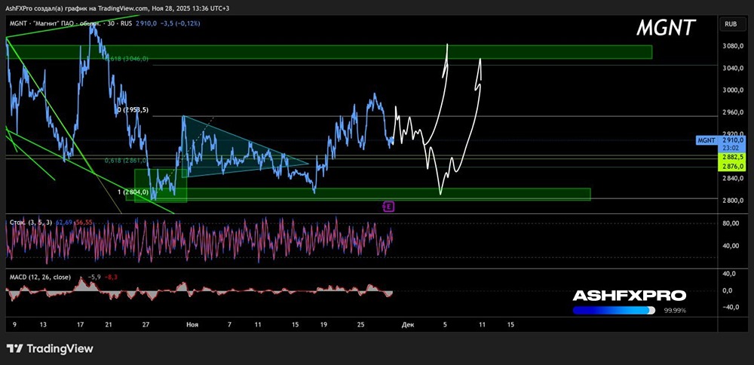Click the 2 800,0 price scale label
Screen dimensions: 754x365
[x=734, y=201]
